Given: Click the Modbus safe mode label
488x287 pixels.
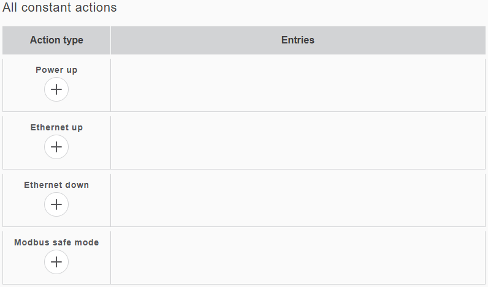Looking at the screenshot, I should 56,242.
